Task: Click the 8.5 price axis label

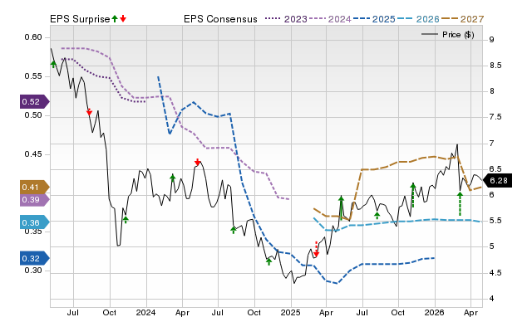Action: (495, 66)
